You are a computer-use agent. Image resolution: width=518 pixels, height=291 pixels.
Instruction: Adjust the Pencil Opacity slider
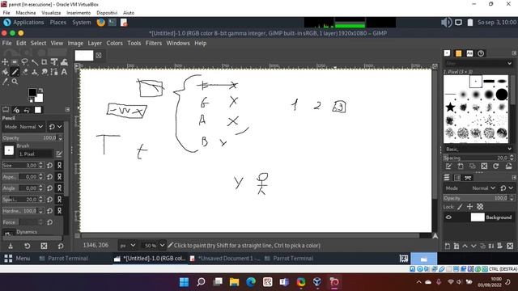[32, 138]
